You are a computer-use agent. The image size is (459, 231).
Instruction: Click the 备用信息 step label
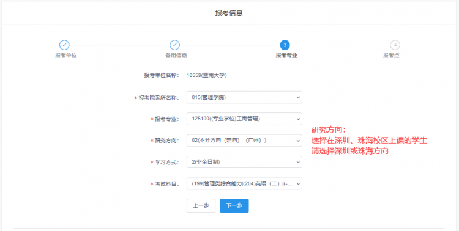(x=176, y=56)
